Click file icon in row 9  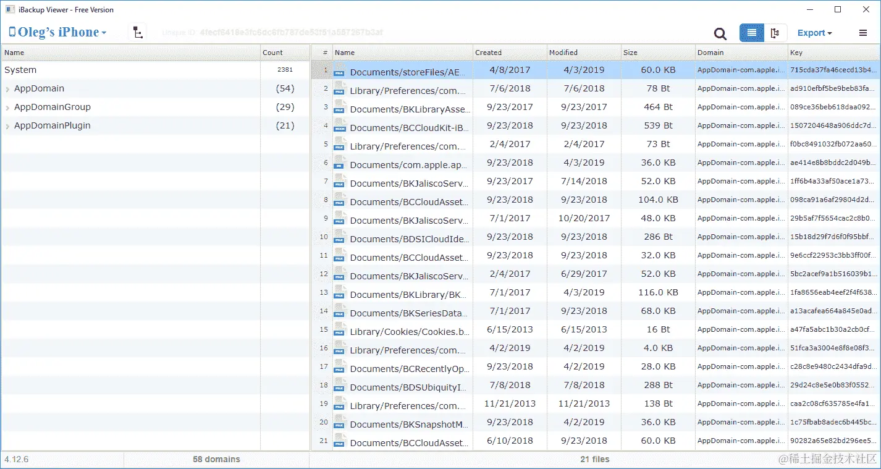pyautogui.click(x=340, y=218)
